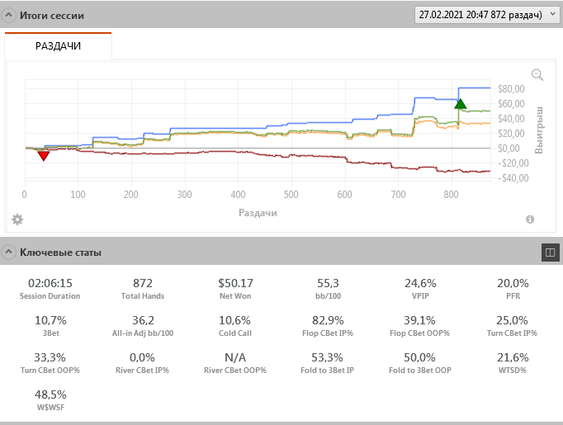Click the VPIP 24,6% stat
This screenshot has height=425, width=563.
click(419, 288)
